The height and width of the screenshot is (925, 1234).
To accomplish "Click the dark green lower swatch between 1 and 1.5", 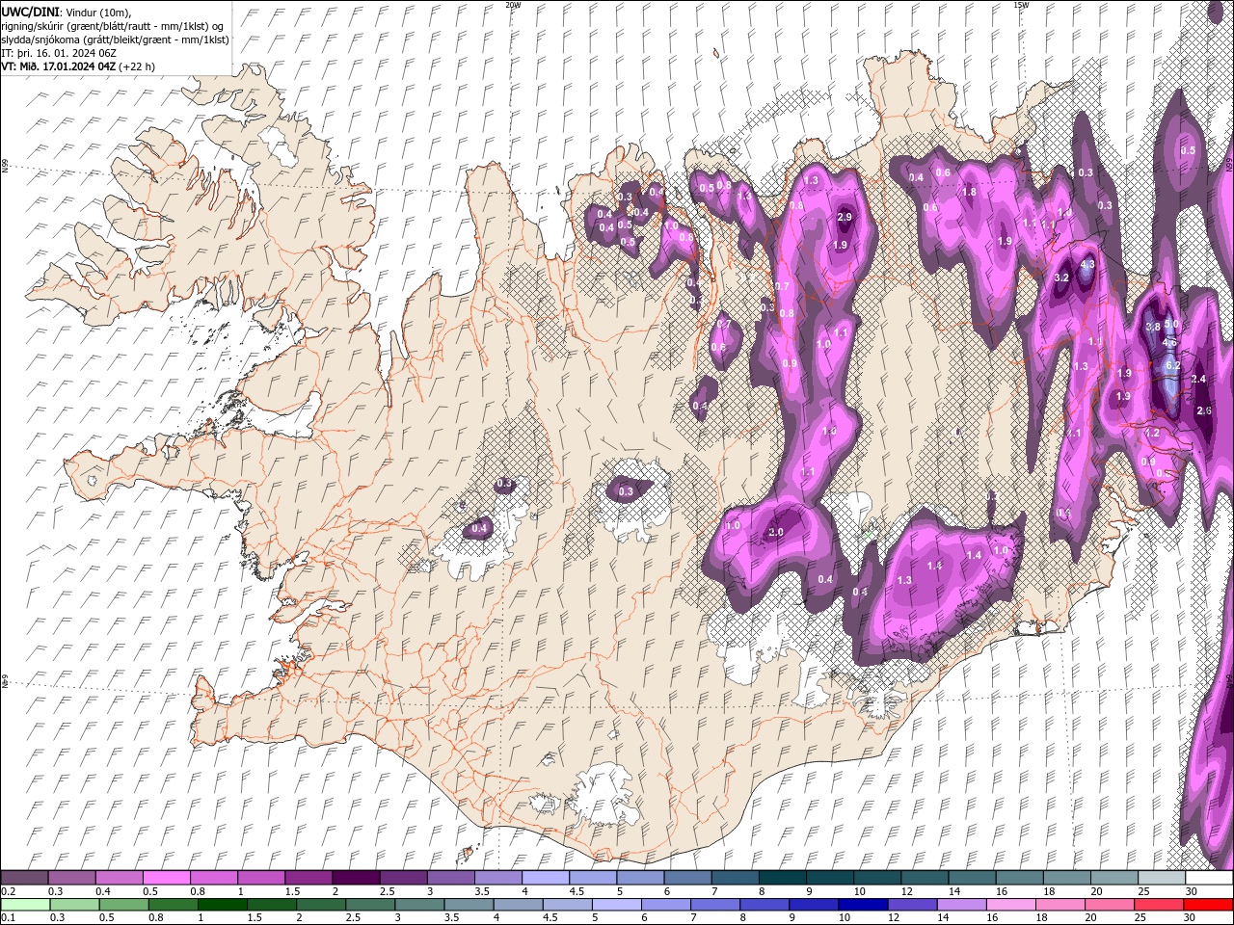I will click(x=223, y=905).
